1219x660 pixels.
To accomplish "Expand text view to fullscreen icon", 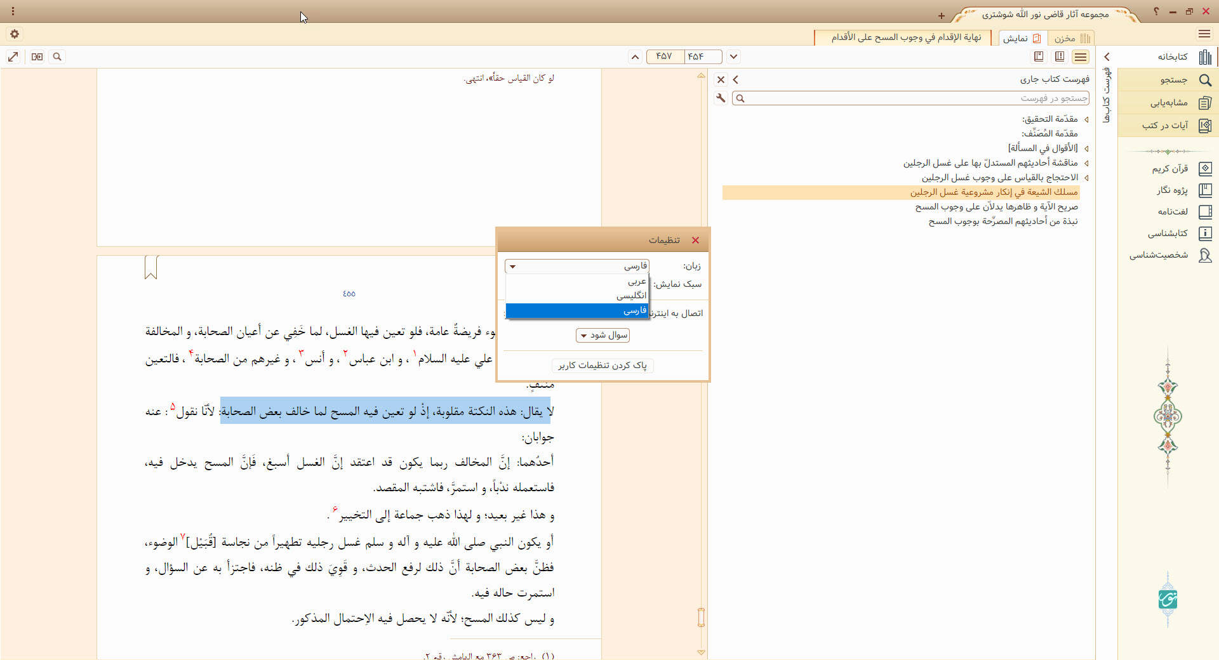I will 13,56.
